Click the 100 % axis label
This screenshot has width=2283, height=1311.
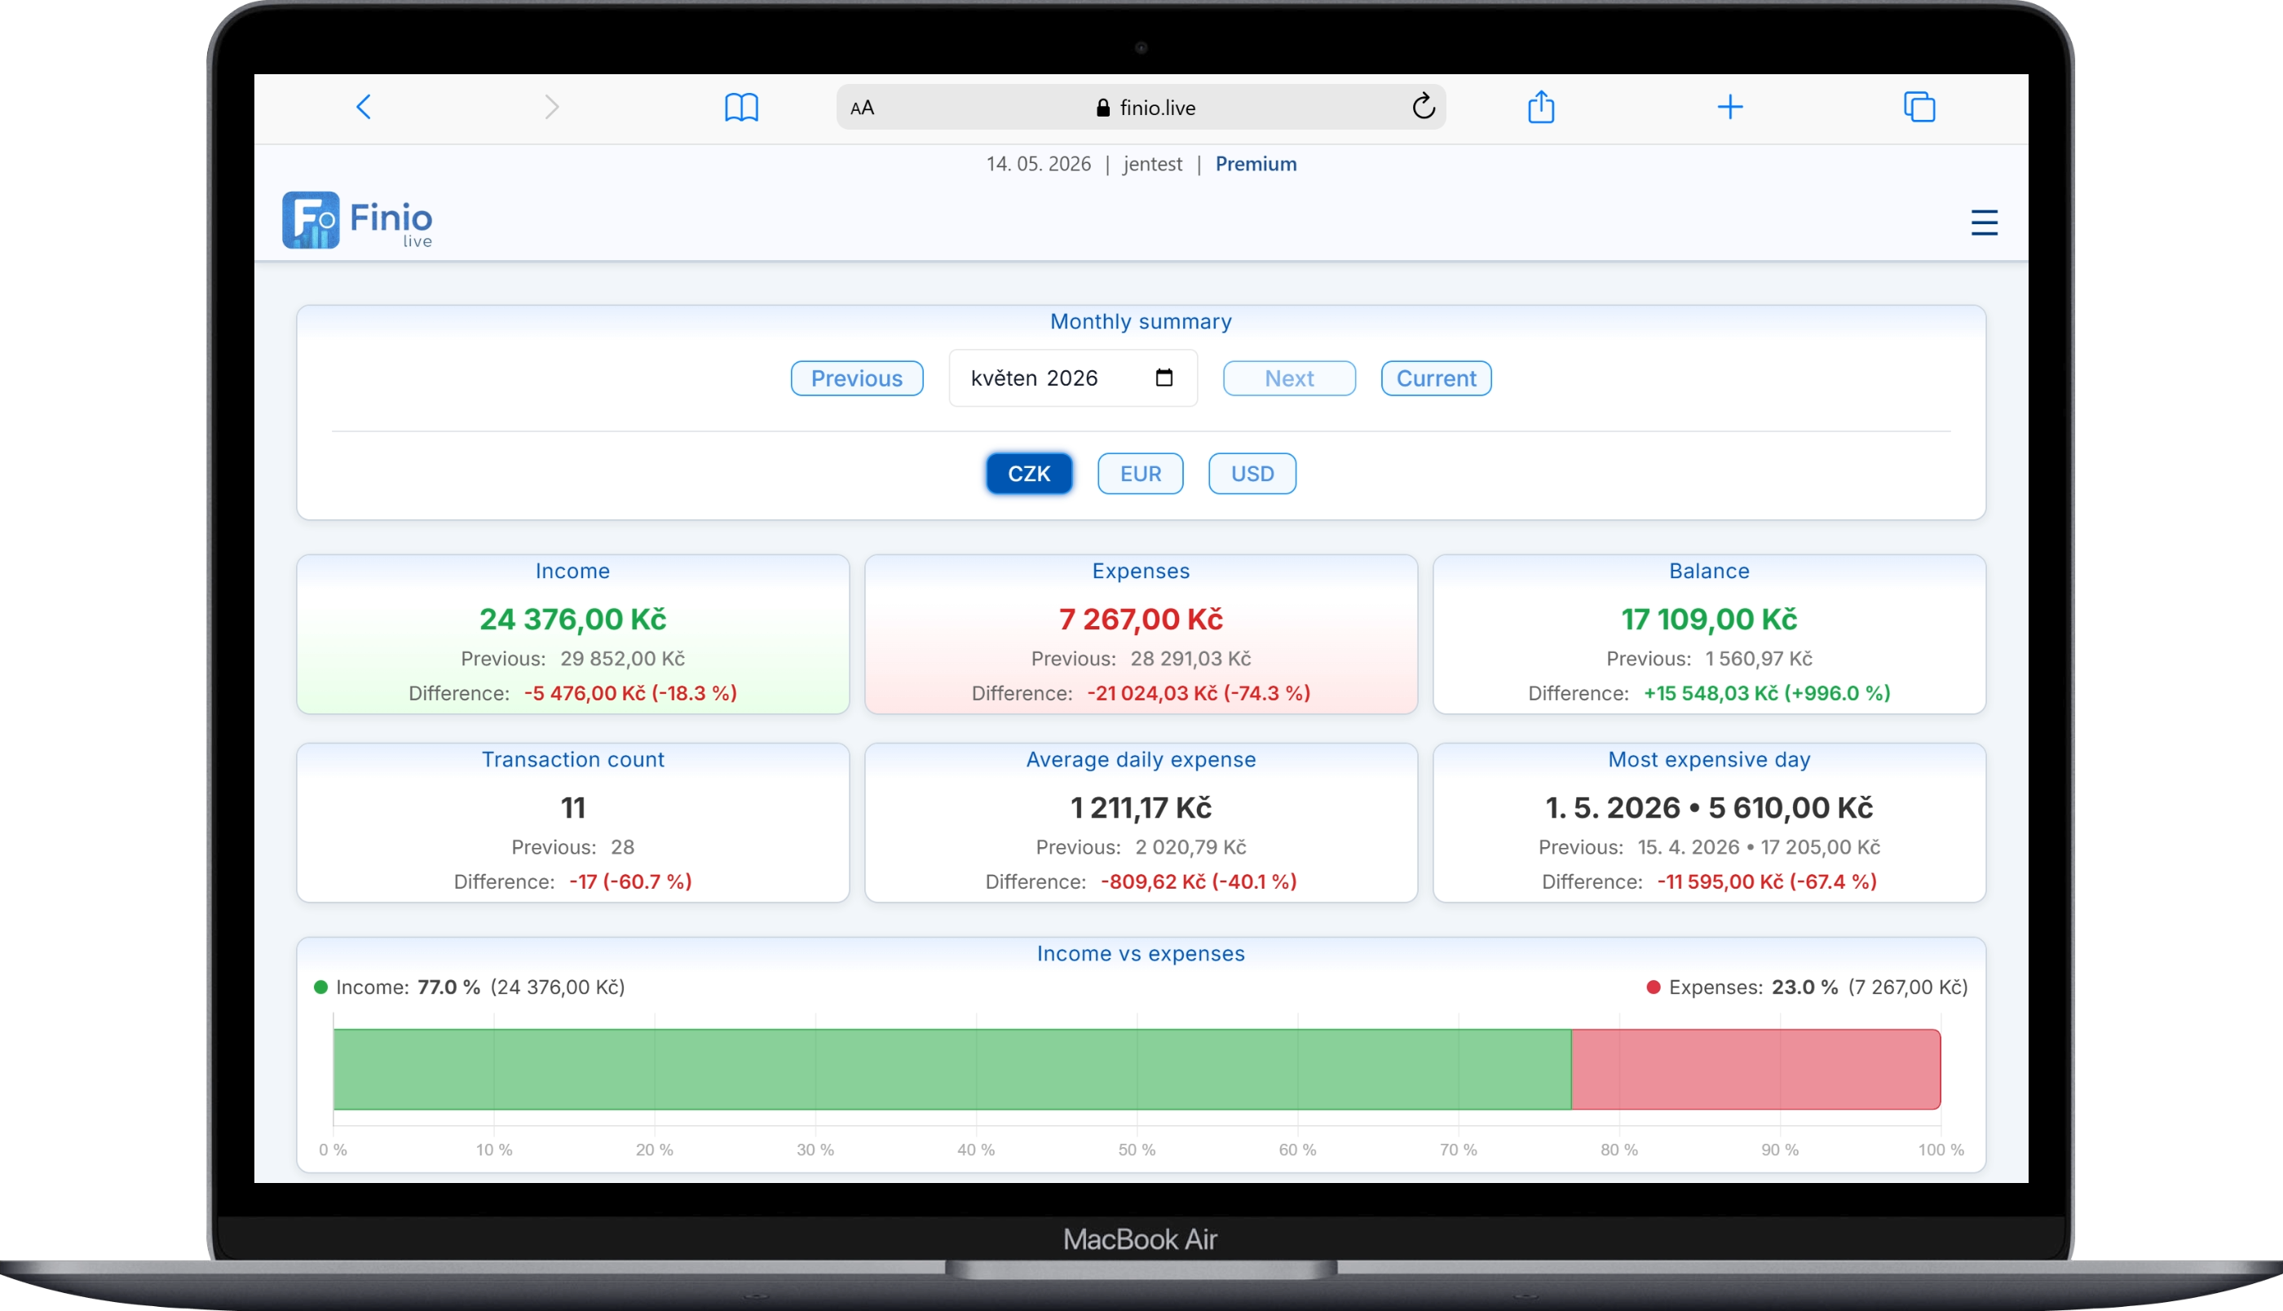(1940, 1150)
